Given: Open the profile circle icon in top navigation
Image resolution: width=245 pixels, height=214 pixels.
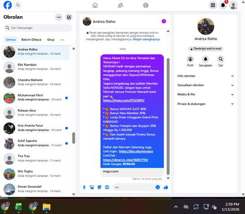Looking at the screenshot, I should pyautogui.click(x=146, y=5).
